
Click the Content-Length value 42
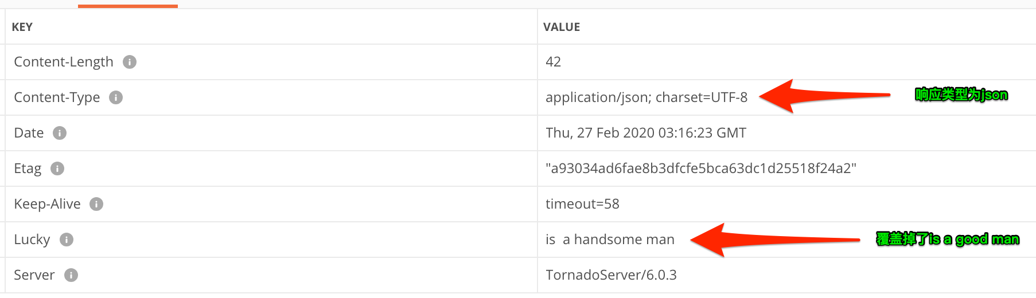tap(553, 62)
